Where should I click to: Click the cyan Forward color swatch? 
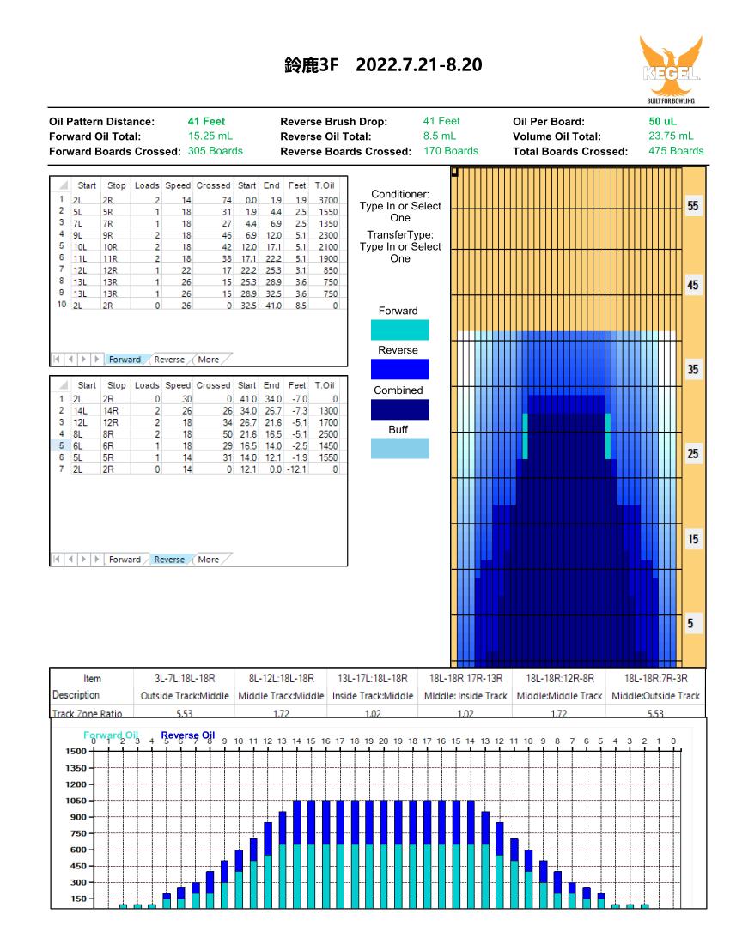[400, 330]
